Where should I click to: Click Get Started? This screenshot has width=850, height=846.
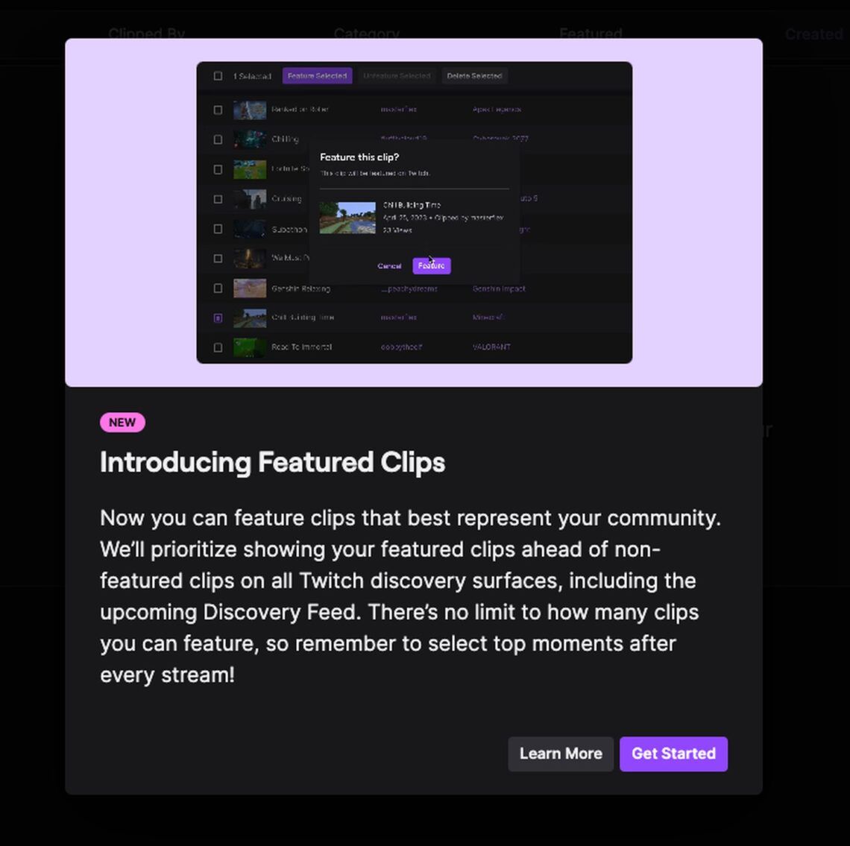673,754
